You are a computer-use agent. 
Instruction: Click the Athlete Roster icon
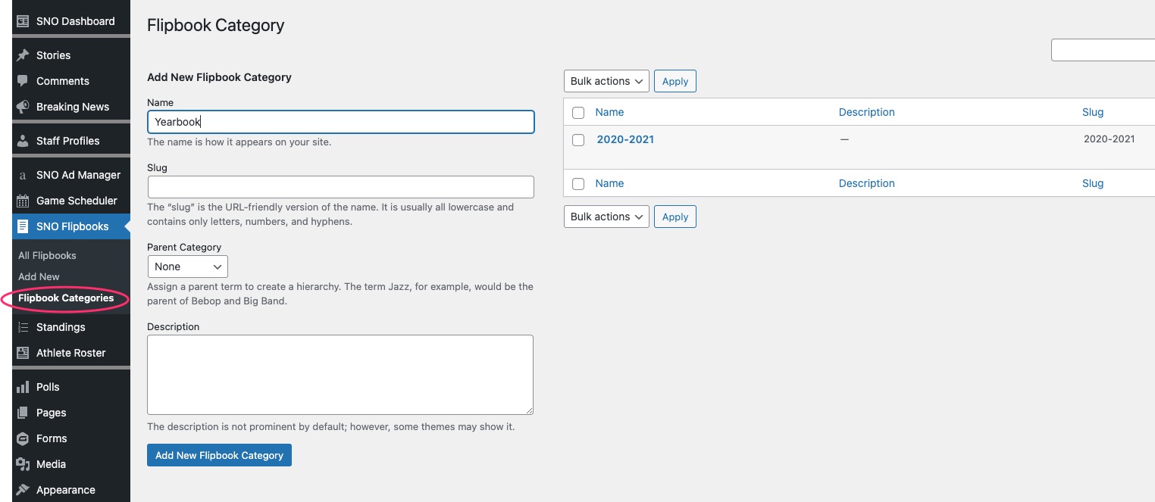point(23,353)
